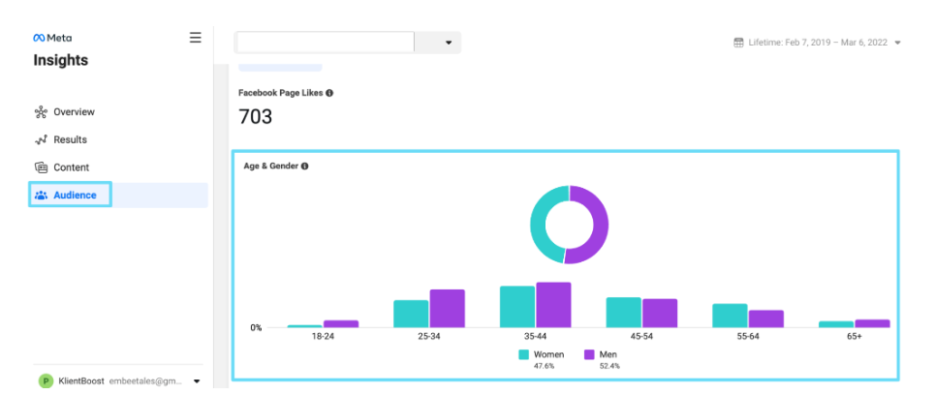Open the Overview section
Image resolution: width=935 pixels, height=395 pixels.
pyautogui.click(x=74, y=112)
